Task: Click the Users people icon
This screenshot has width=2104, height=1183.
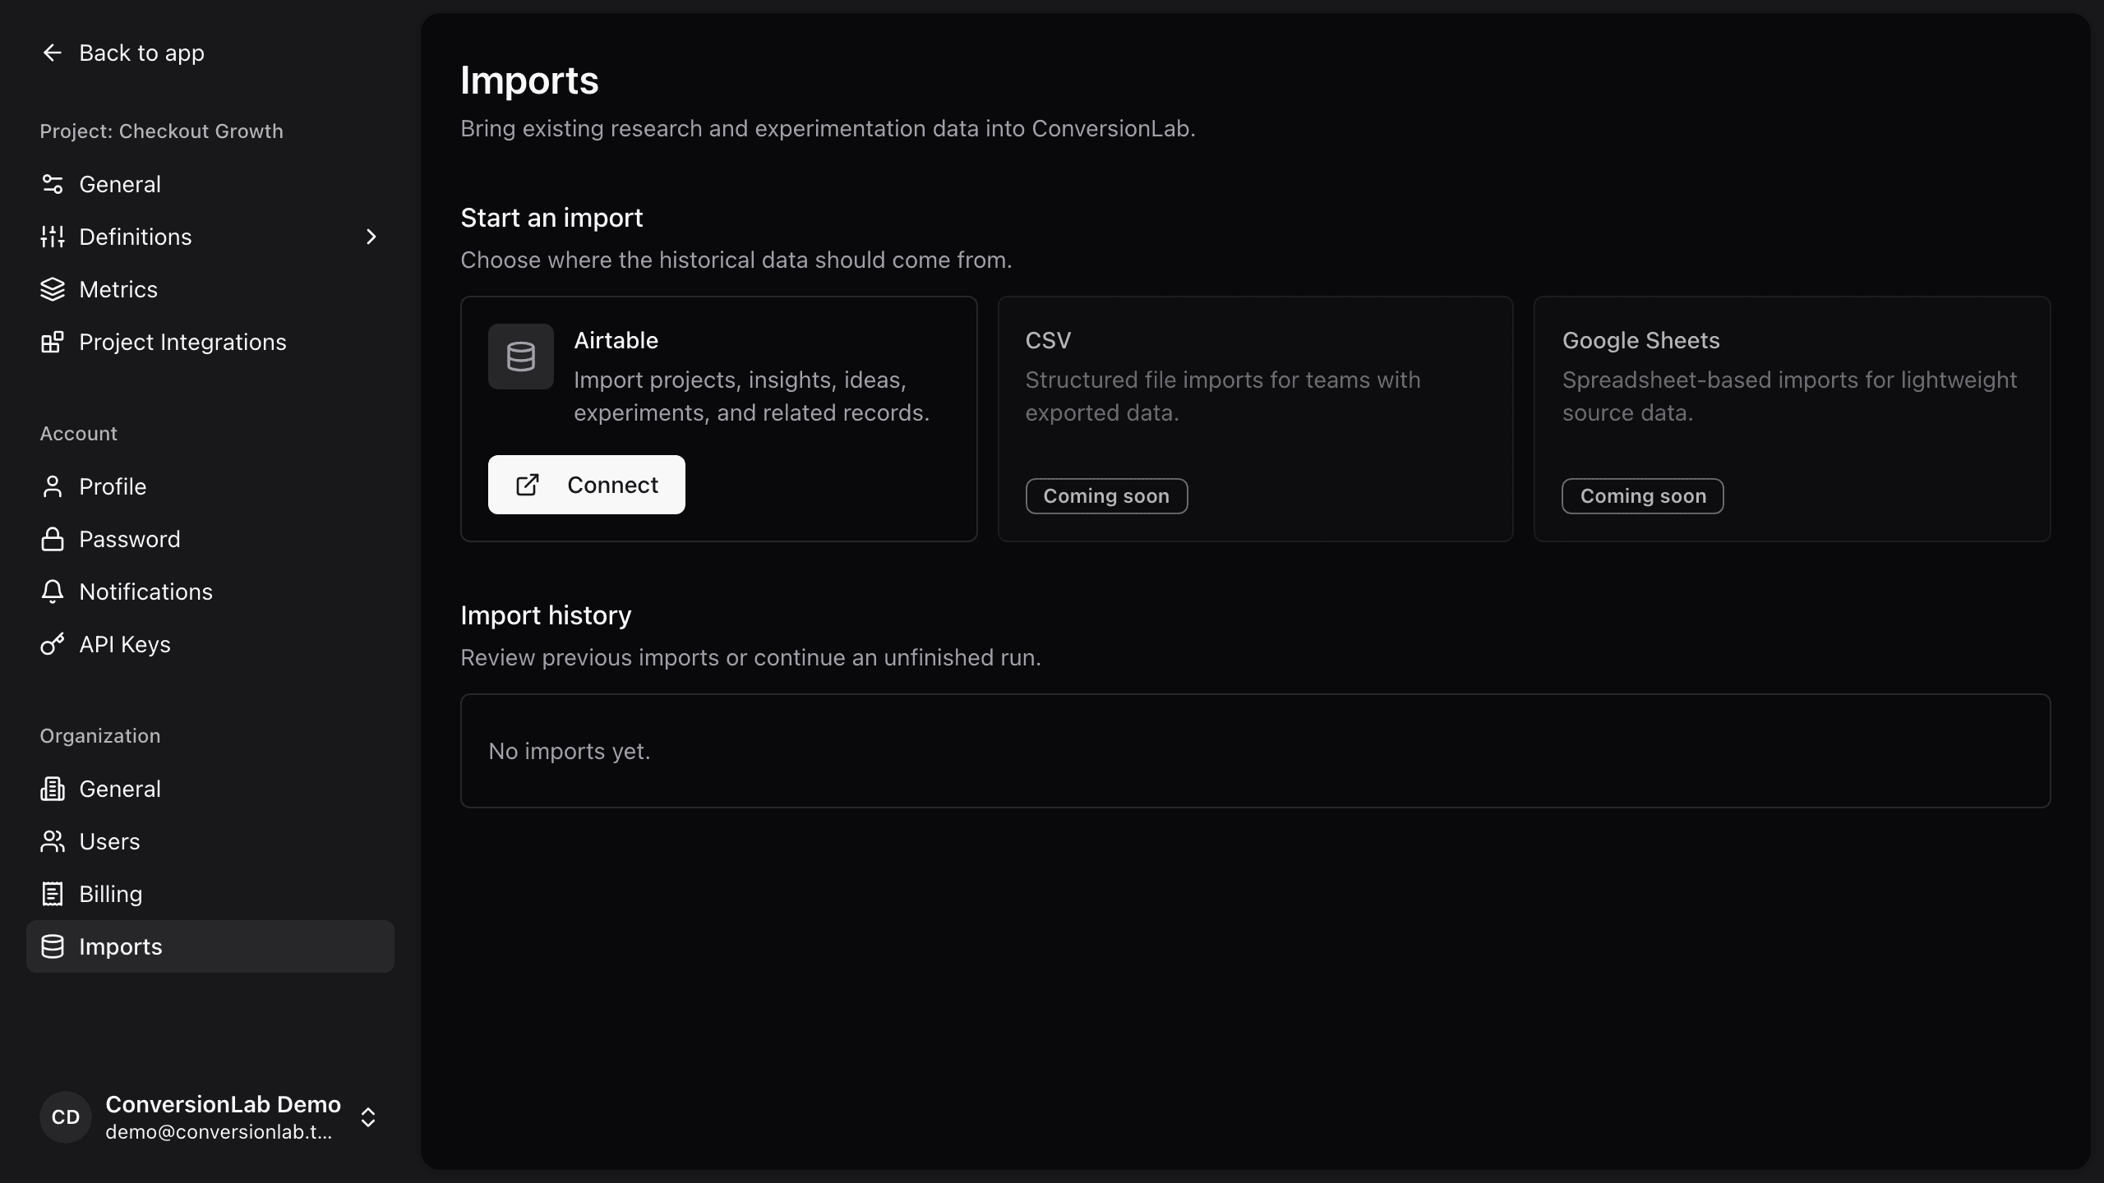Action: (53, 841)
